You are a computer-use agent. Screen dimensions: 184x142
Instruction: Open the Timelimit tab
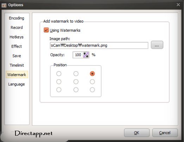click(x=17, y=65)
